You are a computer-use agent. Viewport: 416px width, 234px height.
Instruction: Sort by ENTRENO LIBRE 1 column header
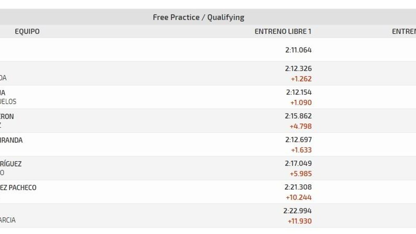[x=283, y=31]
